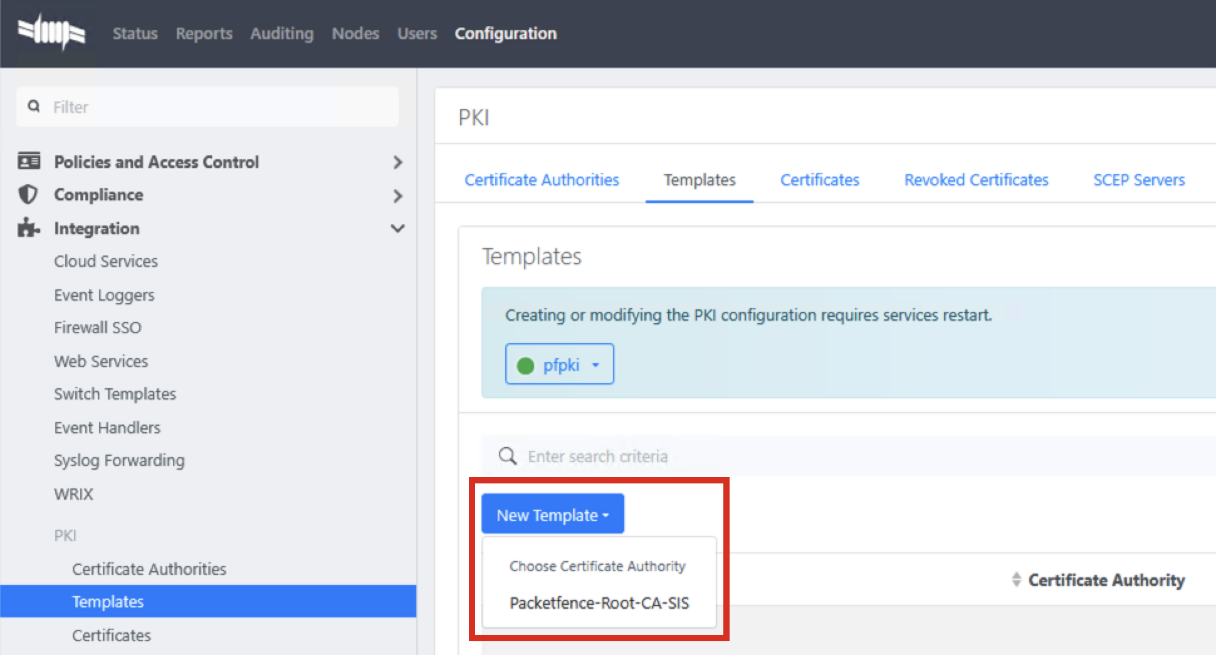This screenshot has height=655, width=1216.
Task: Collapse the Integration section
Action: 397,228
